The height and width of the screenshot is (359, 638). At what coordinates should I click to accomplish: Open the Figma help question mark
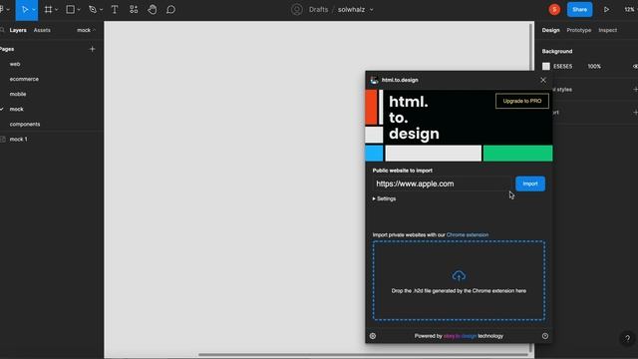(x=627, y=338)
